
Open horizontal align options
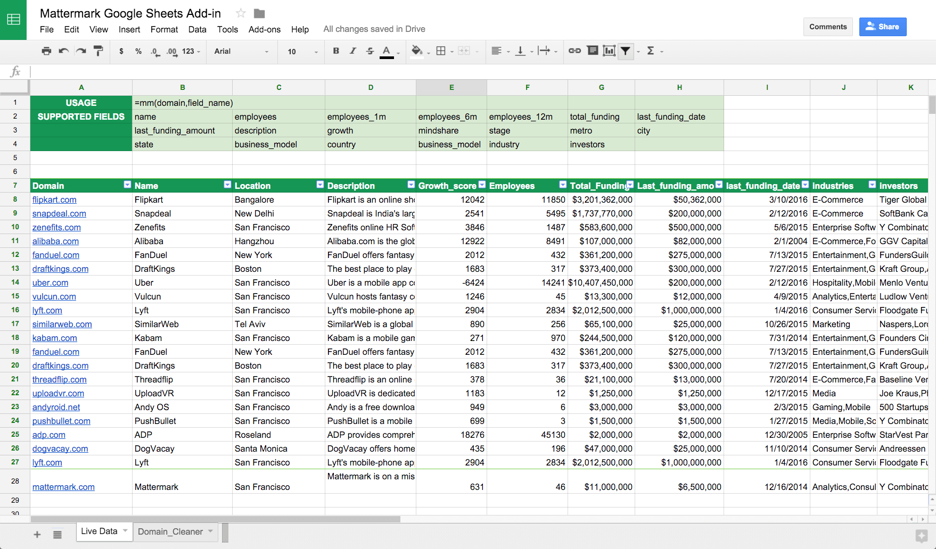(496, 51)
